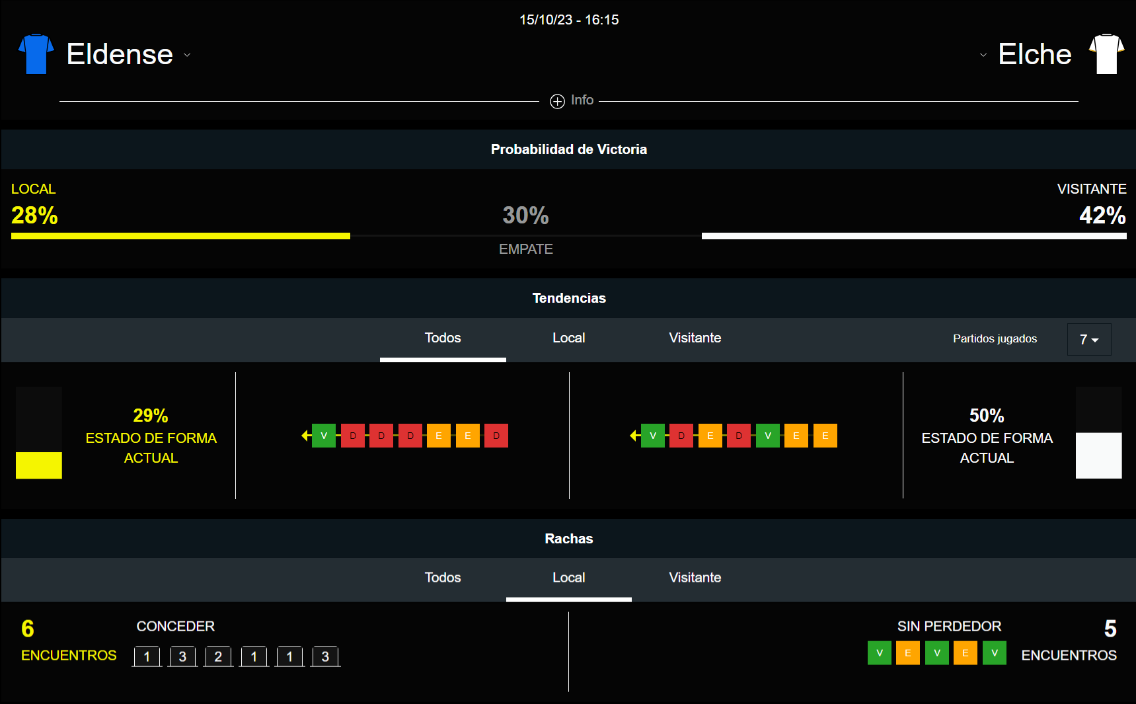The width and height of the screenshot is (1136, 704).
Task: Open the Partidos jugados dropdown showing 7
Action: click(x=1089, y=339)
